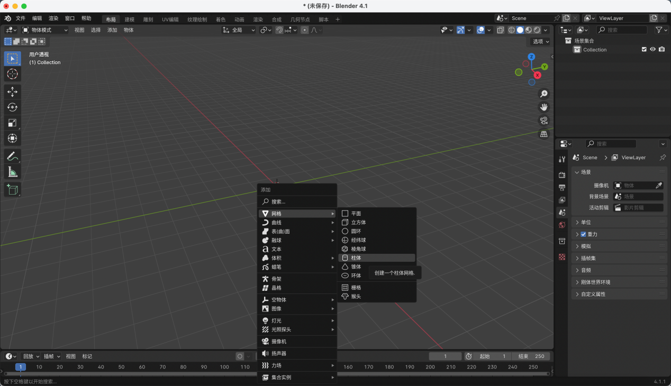Click the camera view icon in viewport
Image resolution: width=671 pixels, height=386 pixels.
tap(543, 121)
